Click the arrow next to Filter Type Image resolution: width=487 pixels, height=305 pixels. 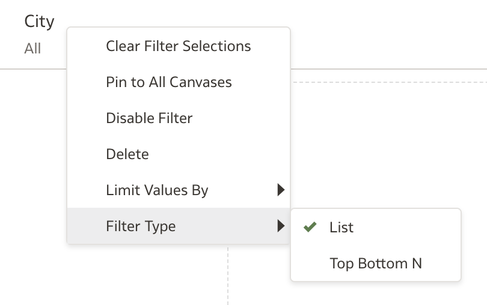tap(280, 226)
